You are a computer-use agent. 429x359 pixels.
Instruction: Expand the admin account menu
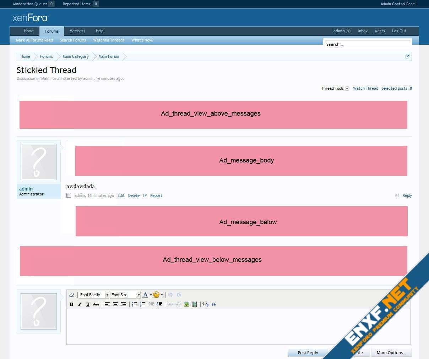pos(342,31)
